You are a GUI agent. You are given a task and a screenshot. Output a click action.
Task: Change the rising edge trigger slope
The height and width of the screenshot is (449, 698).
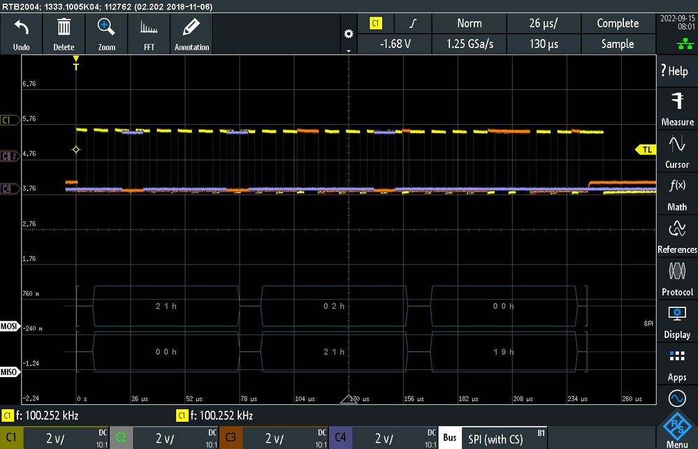(x=413, y=23)
